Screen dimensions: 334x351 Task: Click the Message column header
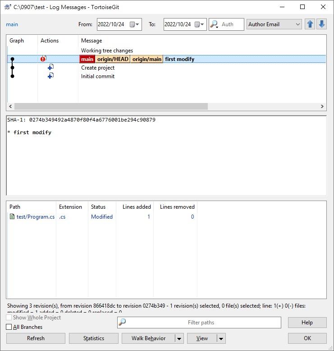(92, 41)
